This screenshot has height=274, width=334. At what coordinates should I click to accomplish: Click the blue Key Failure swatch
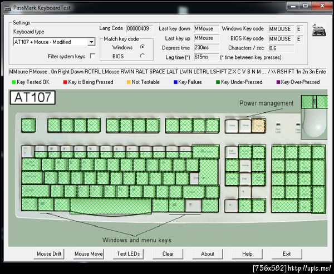point(175,82)
